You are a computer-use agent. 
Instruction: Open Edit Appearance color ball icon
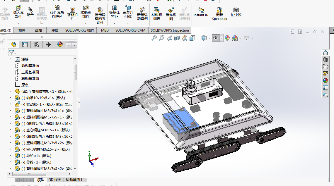pos(227,38)
